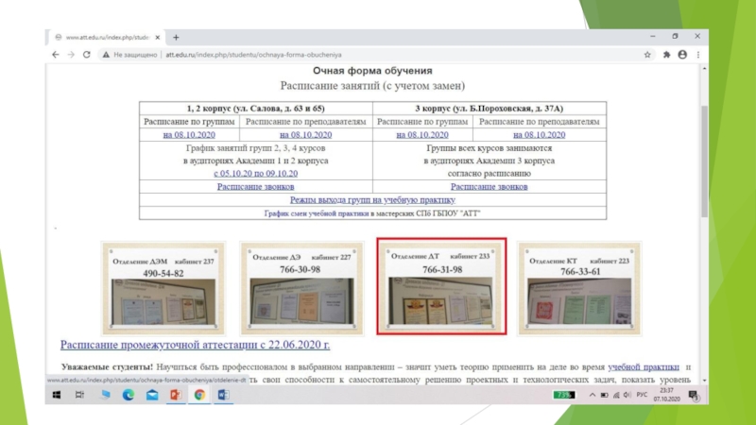Open 'Режим выхода групп на учебную практику' link

point(372,200)
